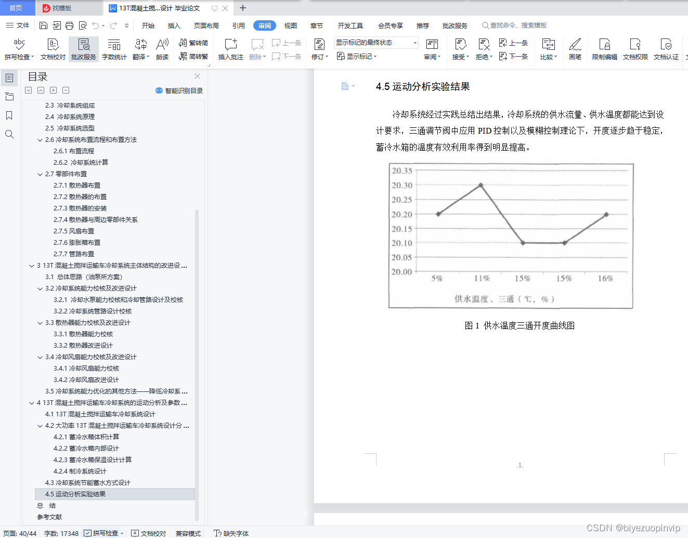Image resolution: width=688 pixels, height=538 pixels.
Task: Switch to the 视图 ribbon tab
Action: click(291, 25)
